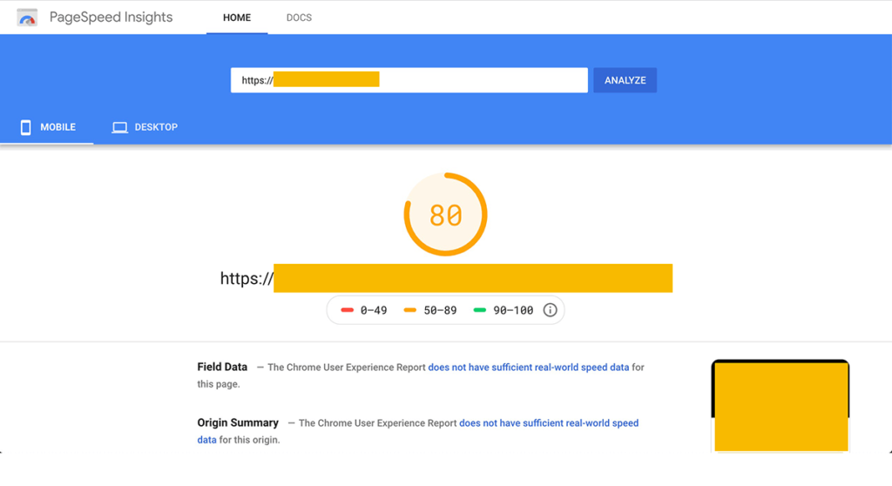Click the PageSpeed Insights title text
This screenshot has height=486, width=892.
coord(111,17)
